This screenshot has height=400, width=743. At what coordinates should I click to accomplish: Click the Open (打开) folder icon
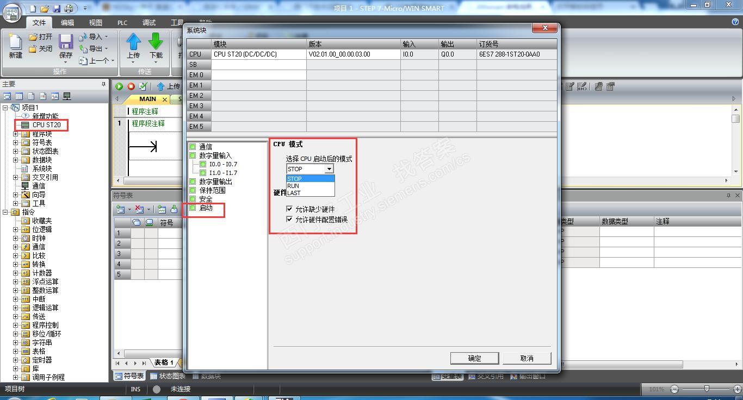33,37
